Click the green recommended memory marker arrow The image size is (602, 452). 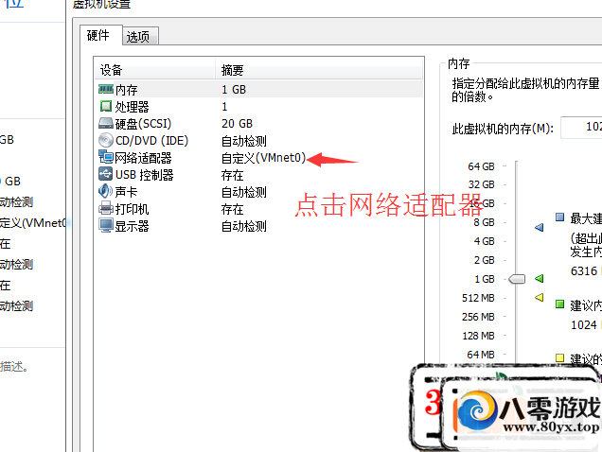point(540,278)
